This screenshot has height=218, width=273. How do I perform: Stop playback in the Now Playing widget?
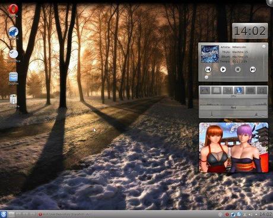point(238,69)
